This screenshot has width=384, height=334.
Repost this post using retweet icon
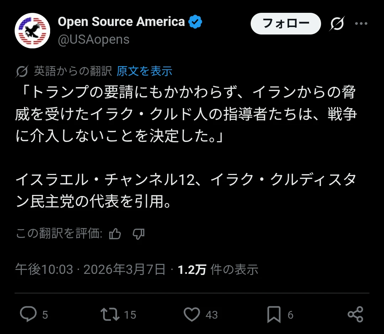click(110, 314)
